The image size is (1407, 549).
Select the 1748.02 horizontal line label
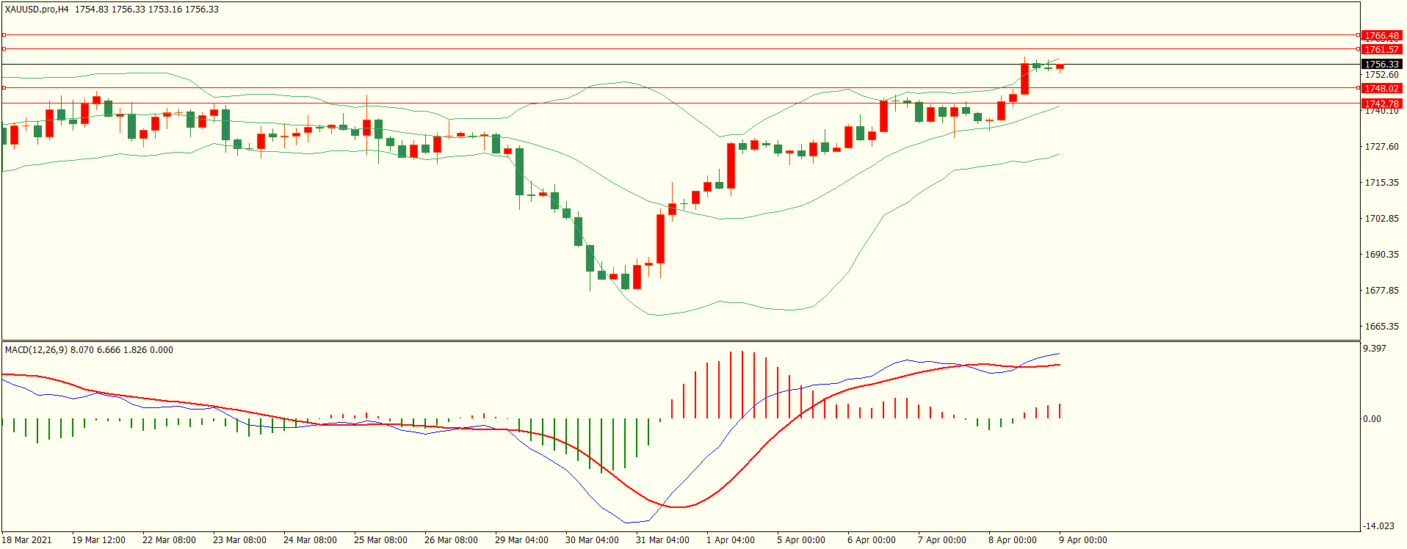(1381, 89)
